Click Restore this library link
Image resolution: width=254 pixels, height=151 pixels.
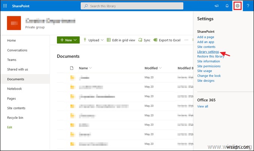211,56
